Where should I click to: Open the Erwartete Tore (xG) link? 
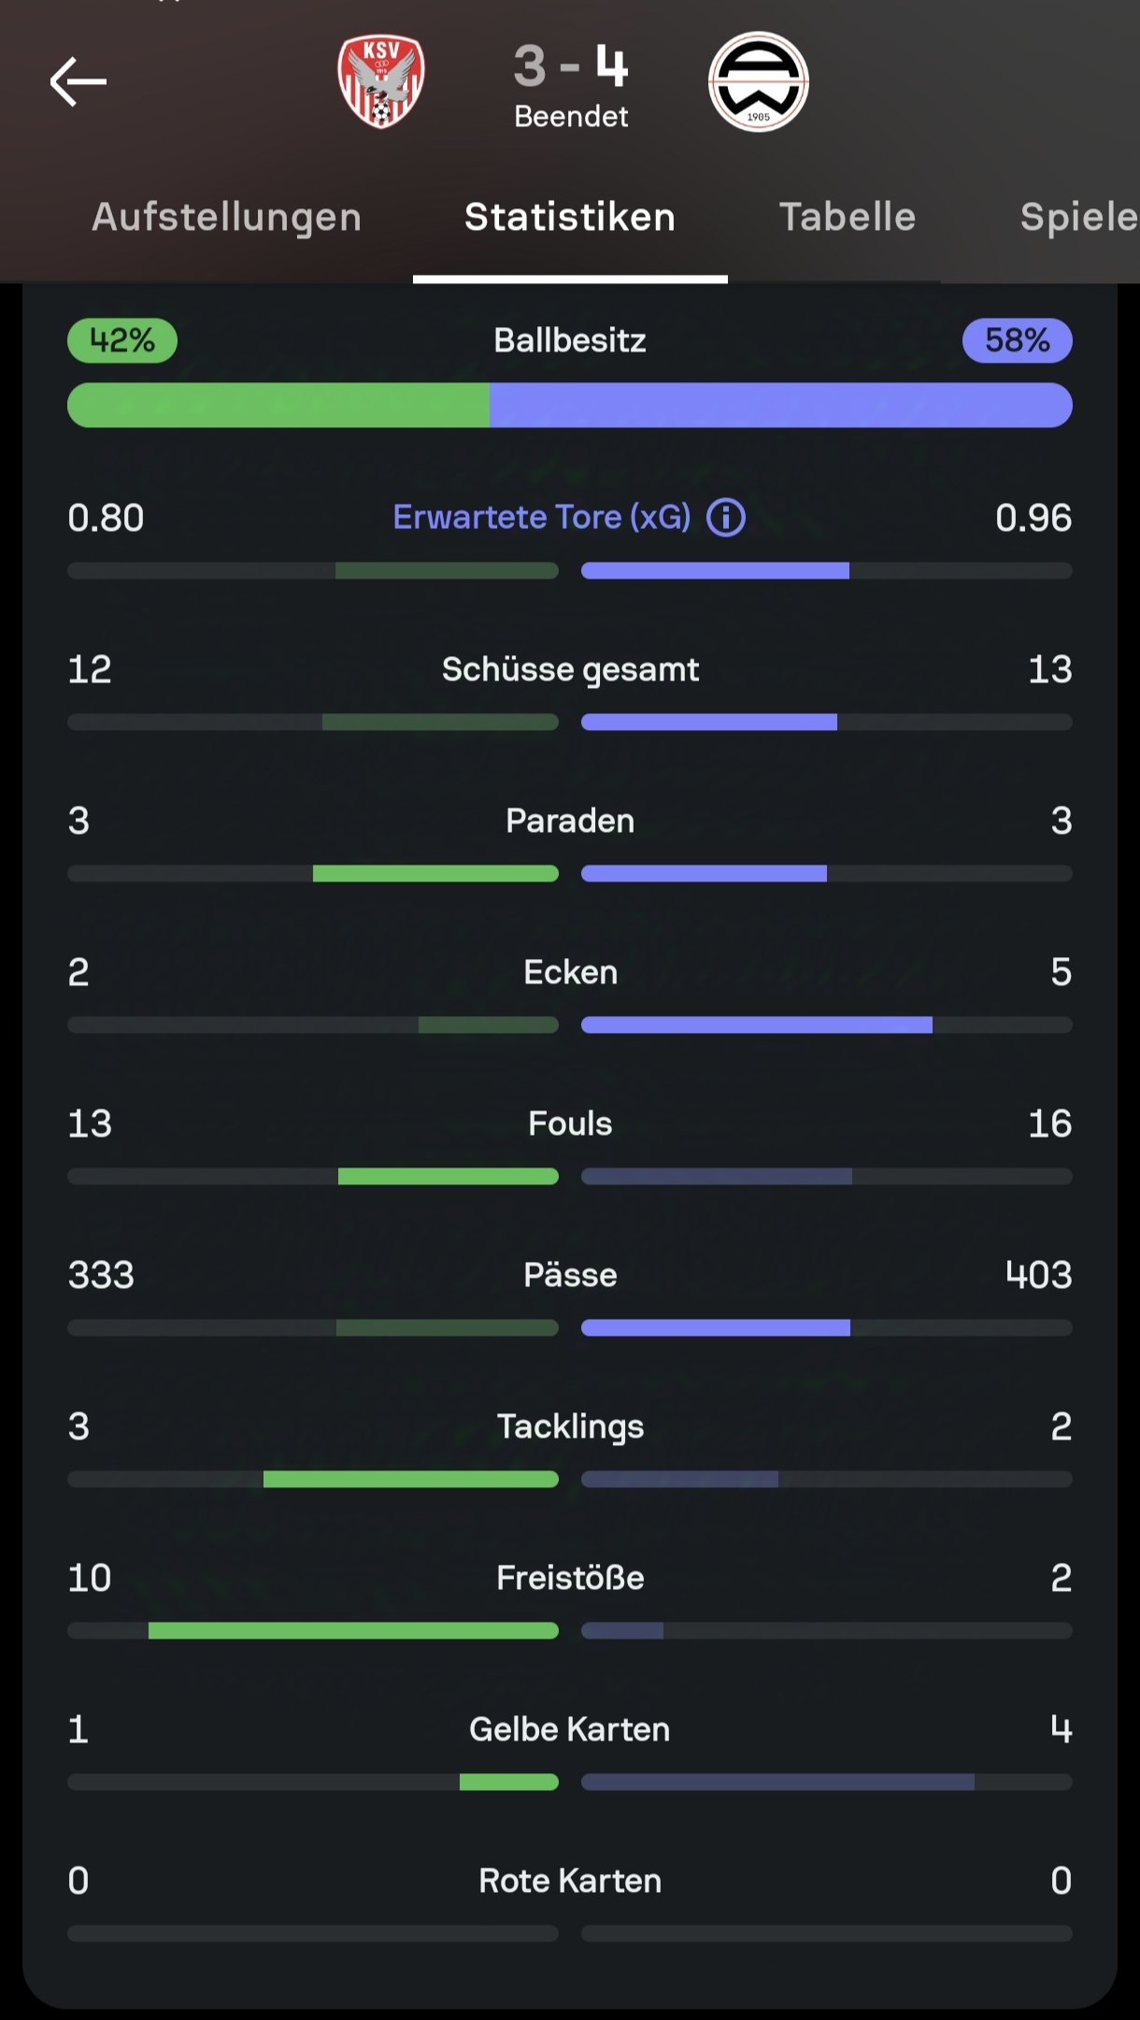tap(542, 517)
